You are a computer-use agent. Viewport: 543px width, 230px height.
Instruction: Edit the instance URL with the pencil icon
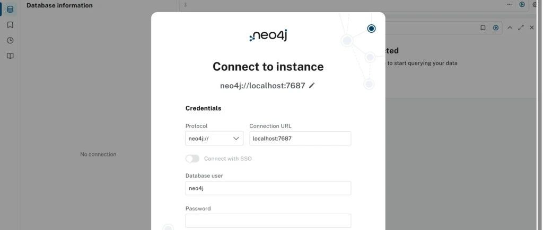pos(312,85)
